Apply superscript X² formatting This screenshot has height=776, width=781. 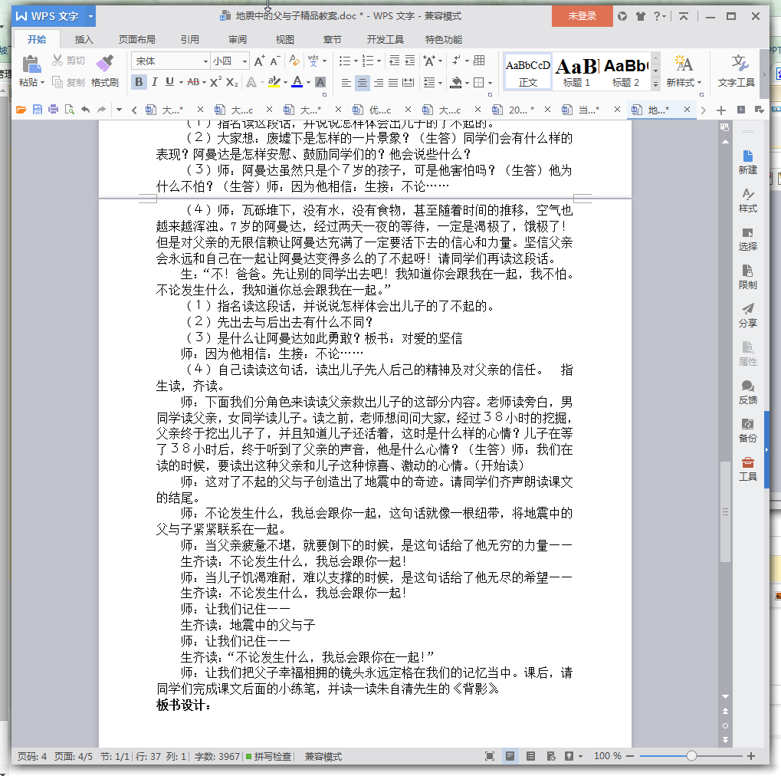pyautogui.click(x=215, y=82)
